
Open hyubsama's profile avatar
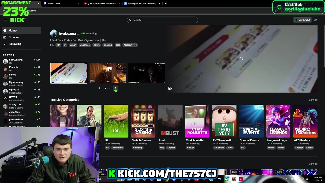54,33
